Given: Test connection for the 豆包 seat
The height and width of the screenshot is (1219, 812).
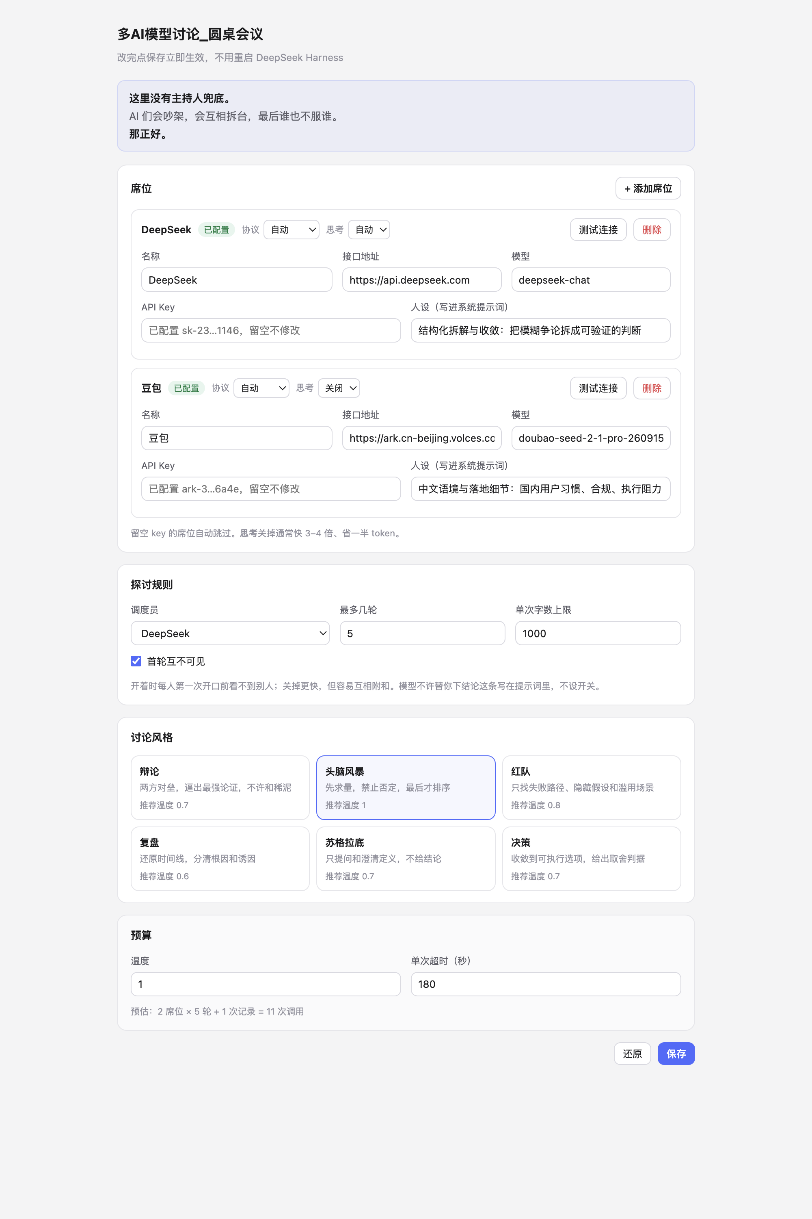Looking at the screenshot, I should coord(598,388).
